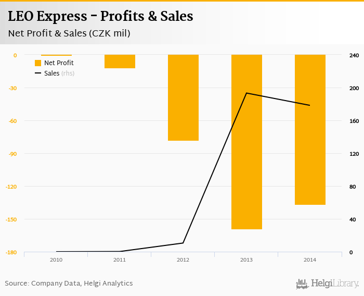Click the 2010 Net Profit bar
This screenshot has height=296, width=364.
coord(56,55)
